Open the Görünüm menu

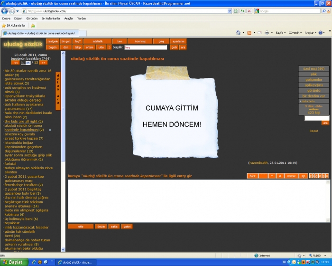pos(32,19)
